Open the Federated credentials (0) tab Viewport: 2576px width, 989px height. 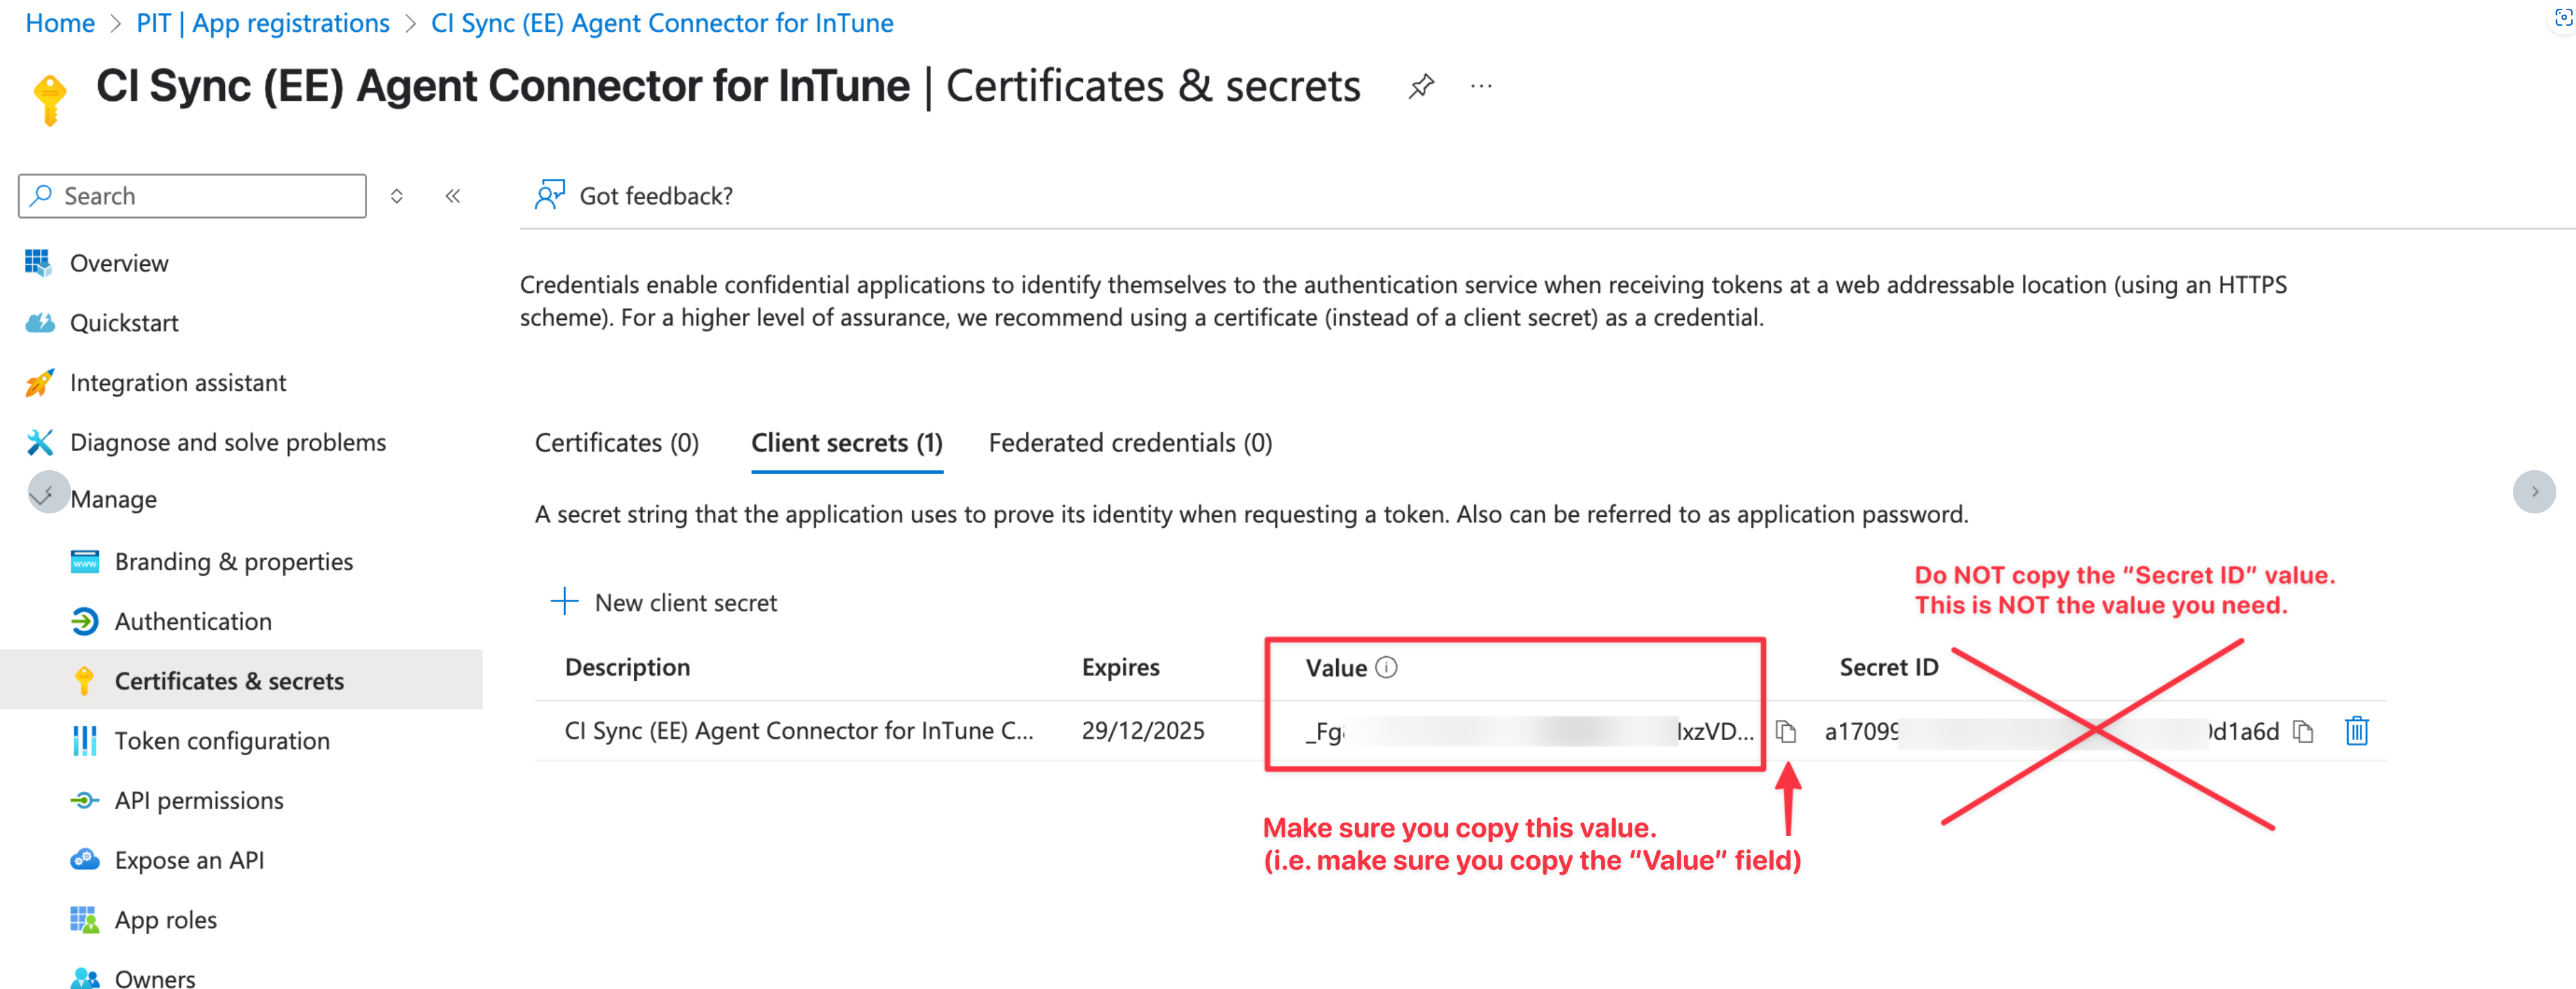(1130, 442)
